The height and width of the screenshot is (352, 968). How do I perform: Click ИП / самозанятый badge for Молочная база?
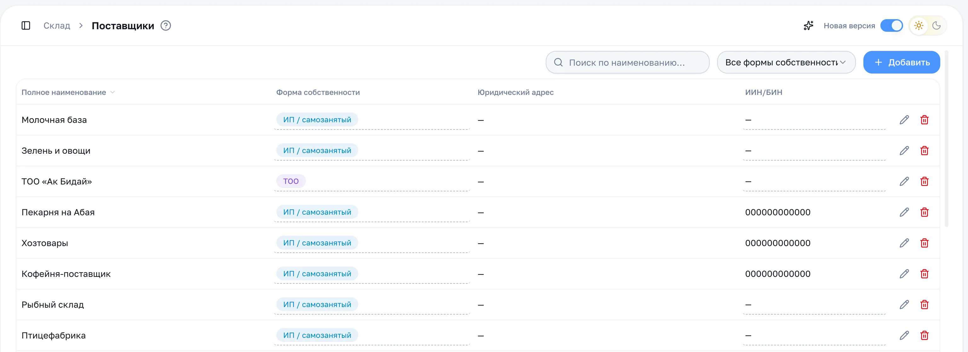point(317,119)
